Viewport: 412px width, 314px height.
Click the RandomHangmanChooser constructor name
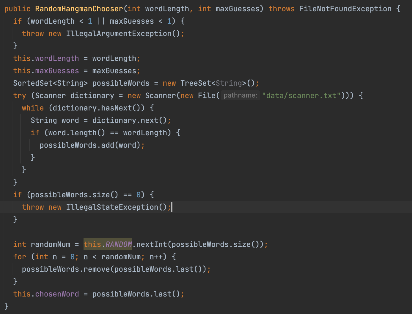point(79,9)
